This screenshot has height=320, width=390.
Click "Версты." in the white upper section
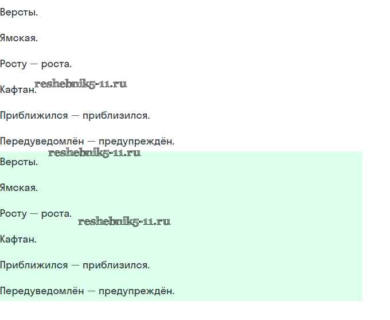point(19,12)
